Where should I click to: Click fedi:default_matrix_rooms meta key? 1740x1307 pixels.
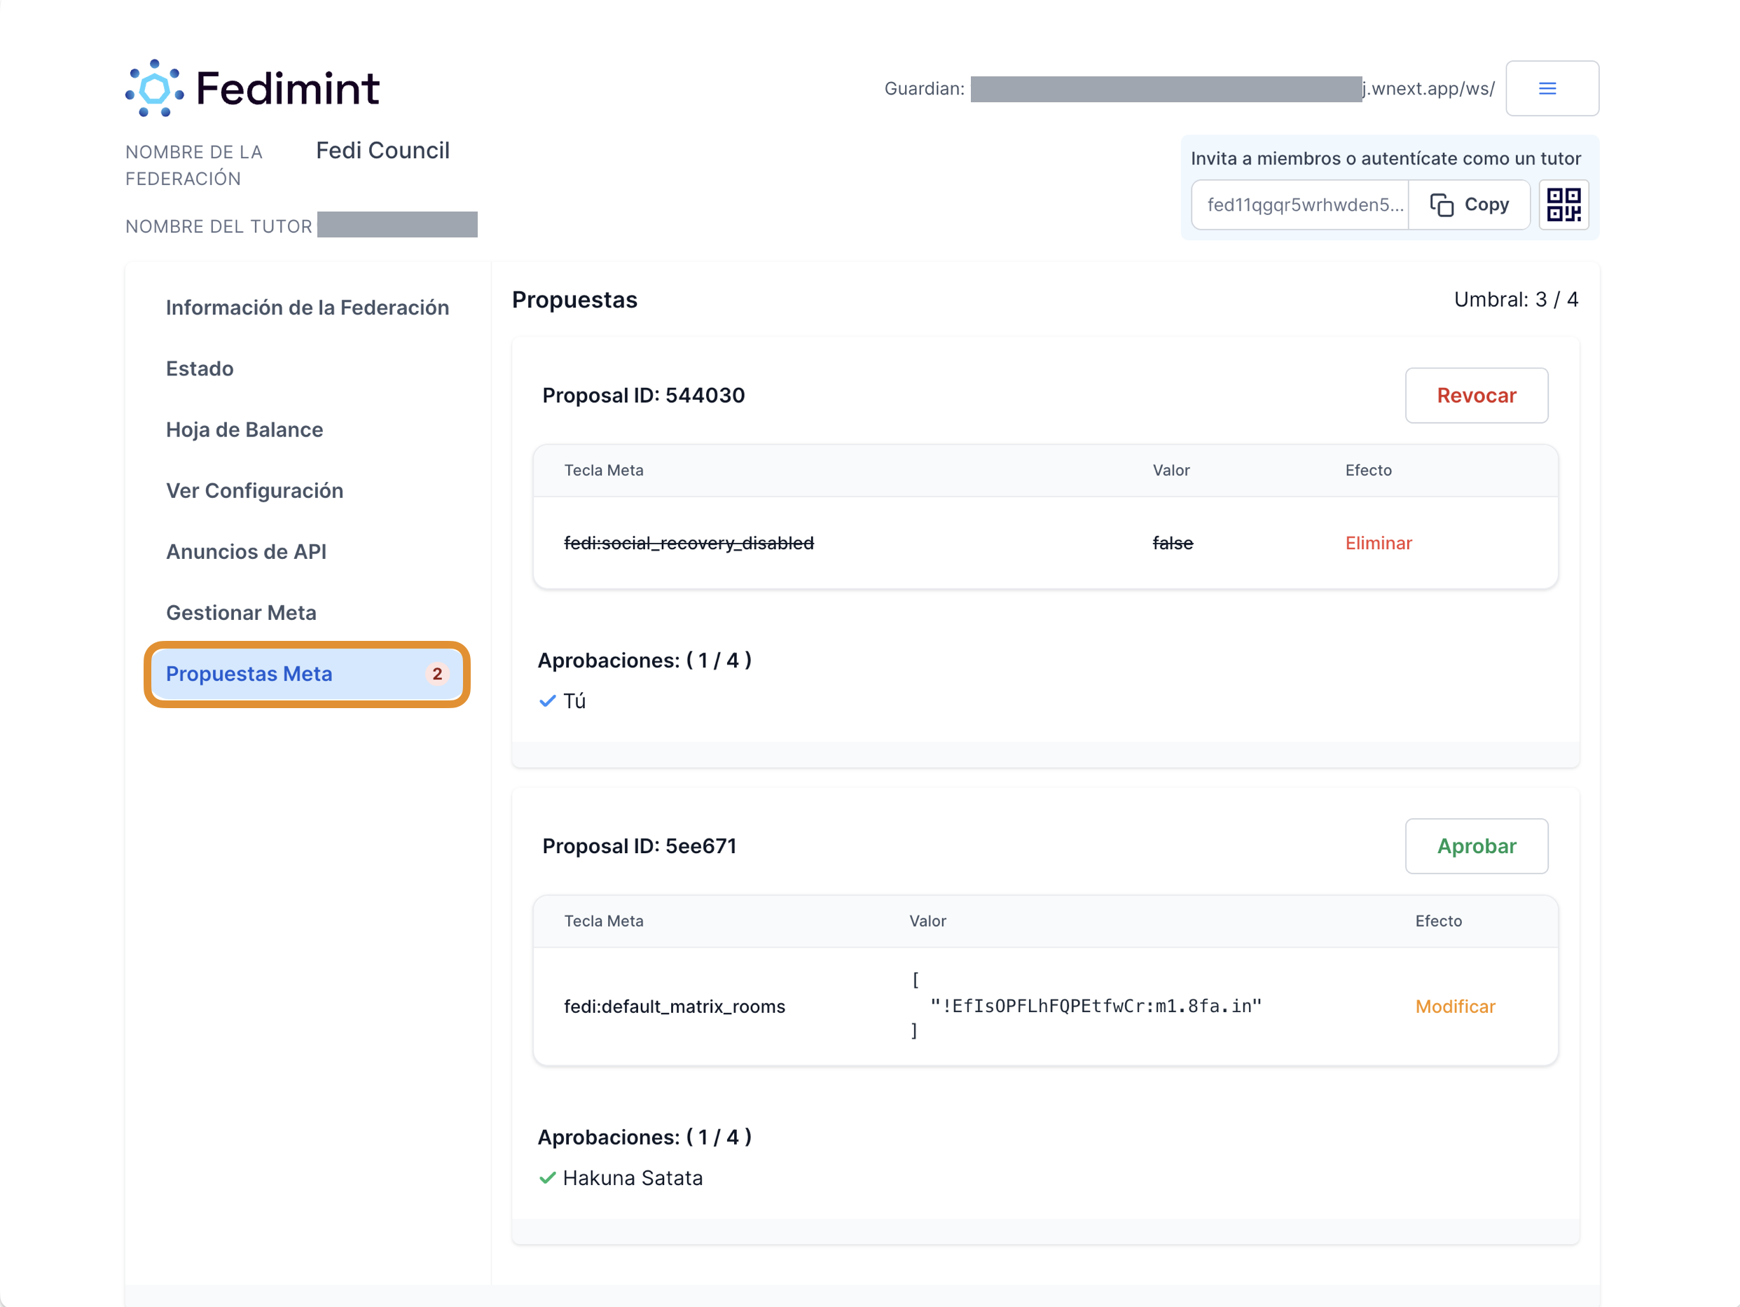coord(675,1006)
